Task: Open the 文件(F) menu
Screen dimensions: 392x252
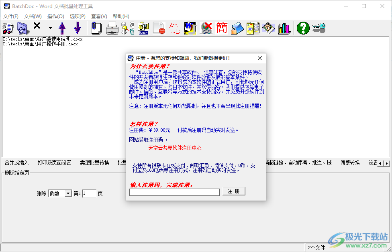Action: pyautogui.click(x=11, y=16)
